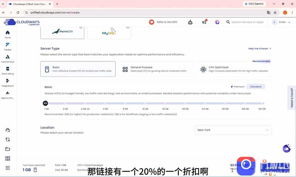The height and width of the screenshot is (177, 296).
Task: Click the site info icon in address bar
Action: (26, 13)
